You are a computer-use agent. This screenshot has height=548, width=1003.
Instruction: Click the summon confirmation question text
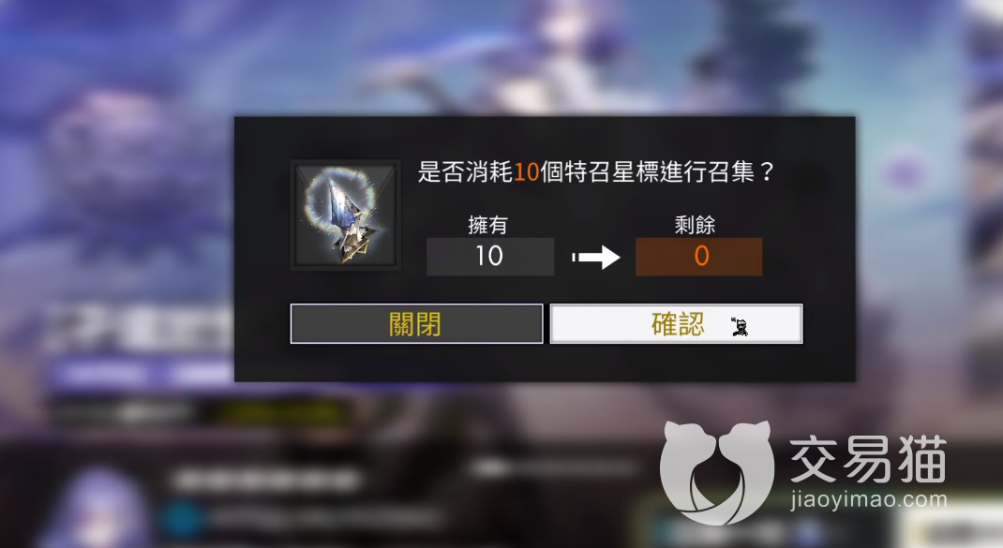click(596, 171)
